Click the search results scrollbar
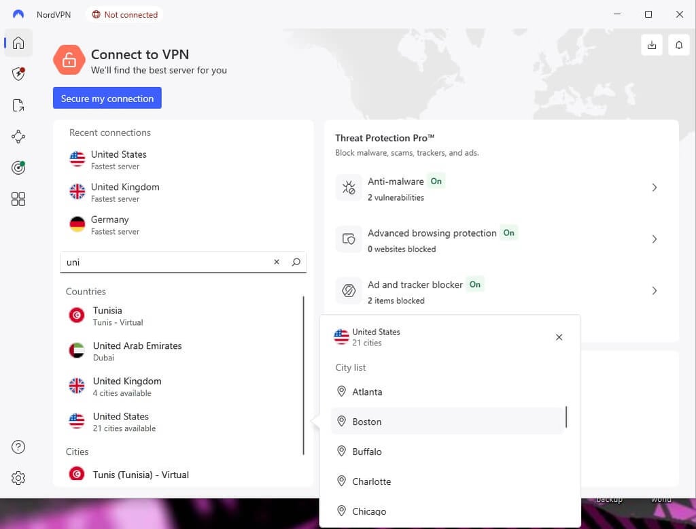The image size is (696, 529). pyautogui.click(x=304, y=375)
